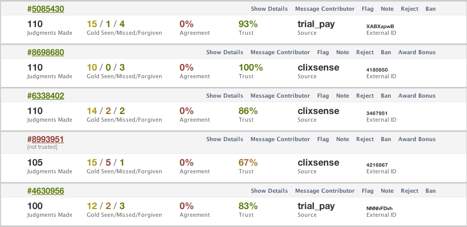Flag contributor #4630956

click(367, 191)
